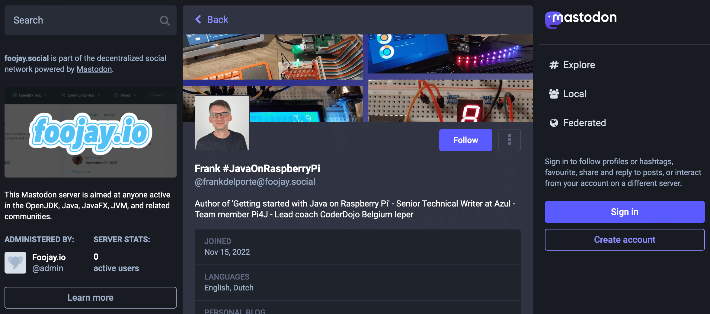Open the Mastodon hyperlink in the description
Screen dimensions: 710x314
94,69
